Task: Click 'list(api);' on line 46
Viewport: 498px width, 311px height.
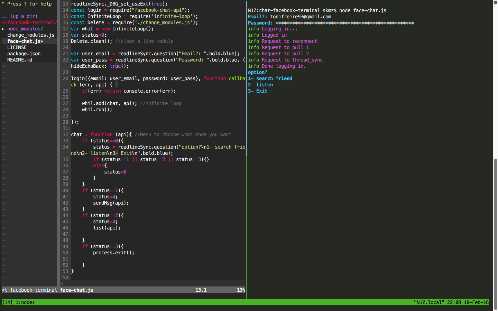Action: (107, 228)
